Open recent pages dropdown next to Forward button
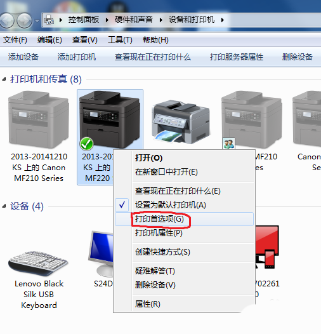Viewport: 321px width, 334px height. pyautogui.click(x=37, y=21)
